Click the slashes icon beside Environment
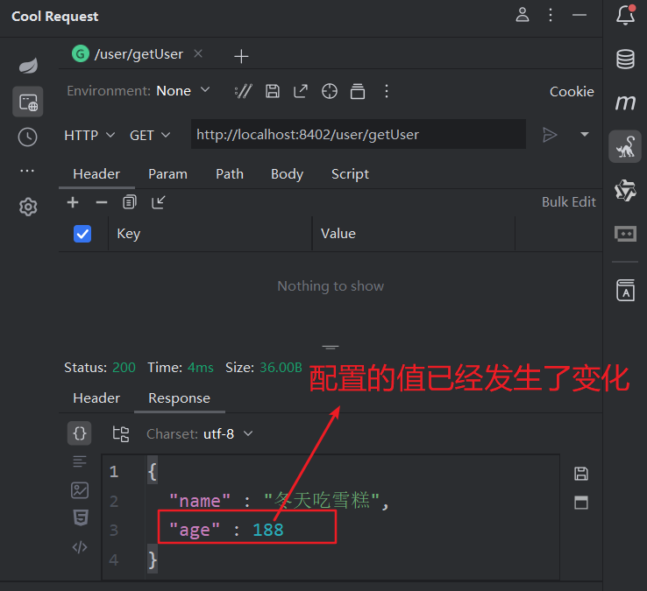 tap(244, 91)
